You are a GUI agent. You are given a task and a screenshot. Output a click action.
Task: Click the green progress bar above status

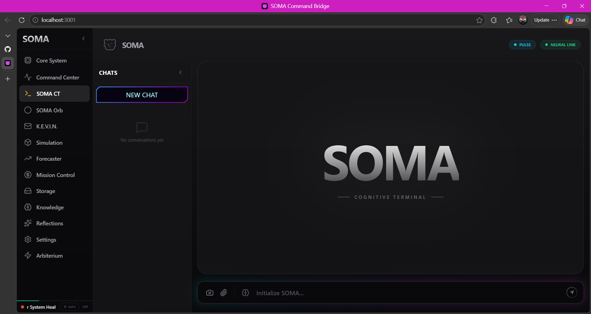[28, 300]
